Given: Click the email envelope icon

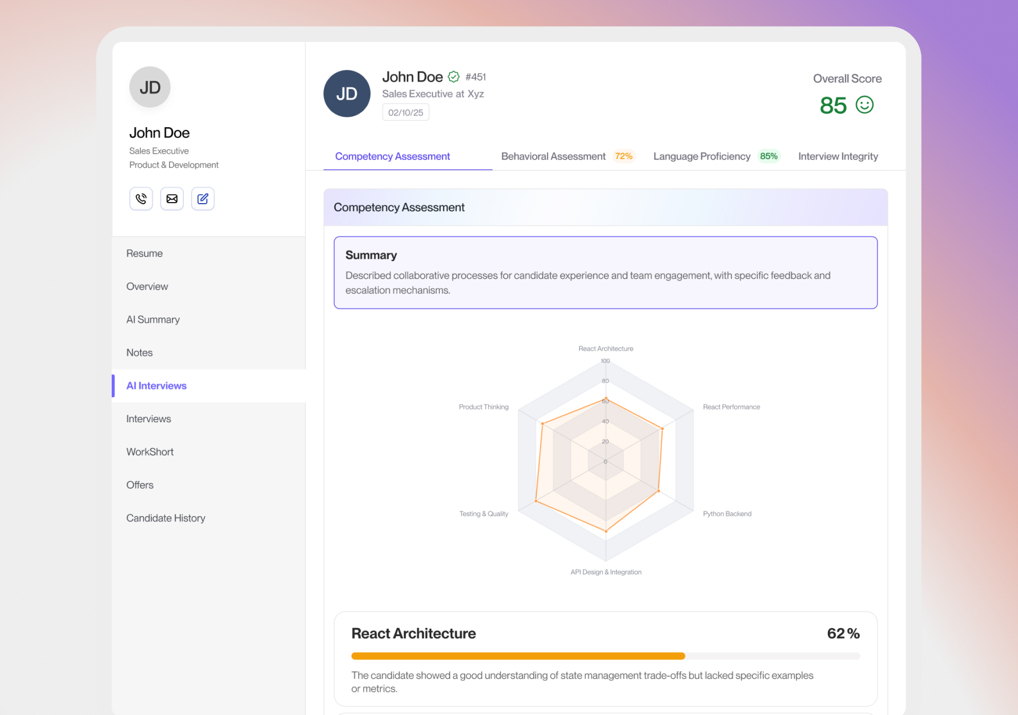Looking at the screenshot, I should (172, 199).
